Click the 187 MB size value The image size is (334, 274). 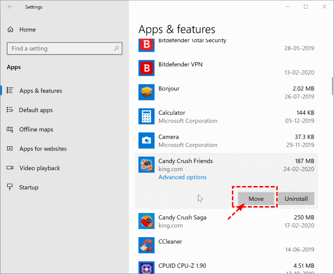pyautogui.click(x=304, y=161)
